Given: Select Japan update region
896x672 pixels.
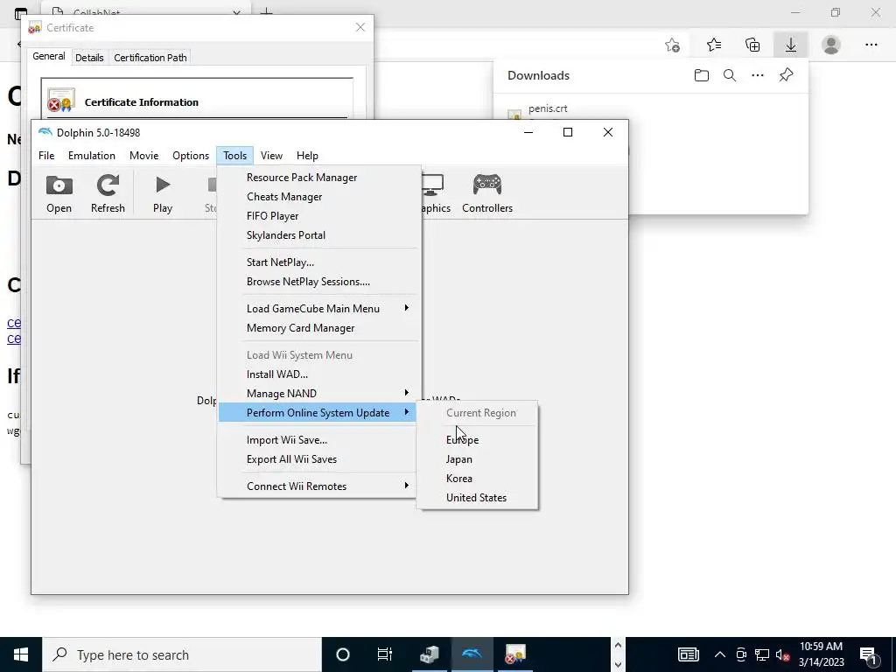Looking at the screenshot, I should tap(478, 459).
